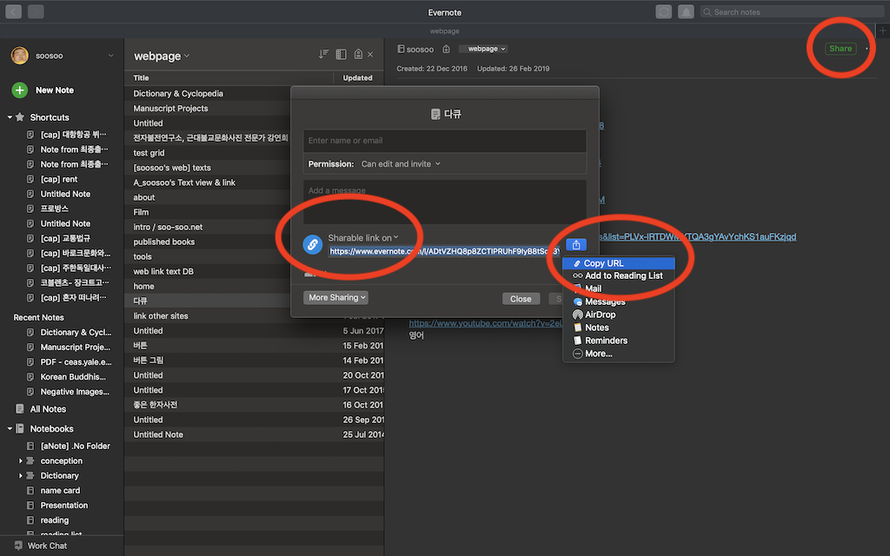Click the blue share-sheet icon beside the URL

point(576,244)
